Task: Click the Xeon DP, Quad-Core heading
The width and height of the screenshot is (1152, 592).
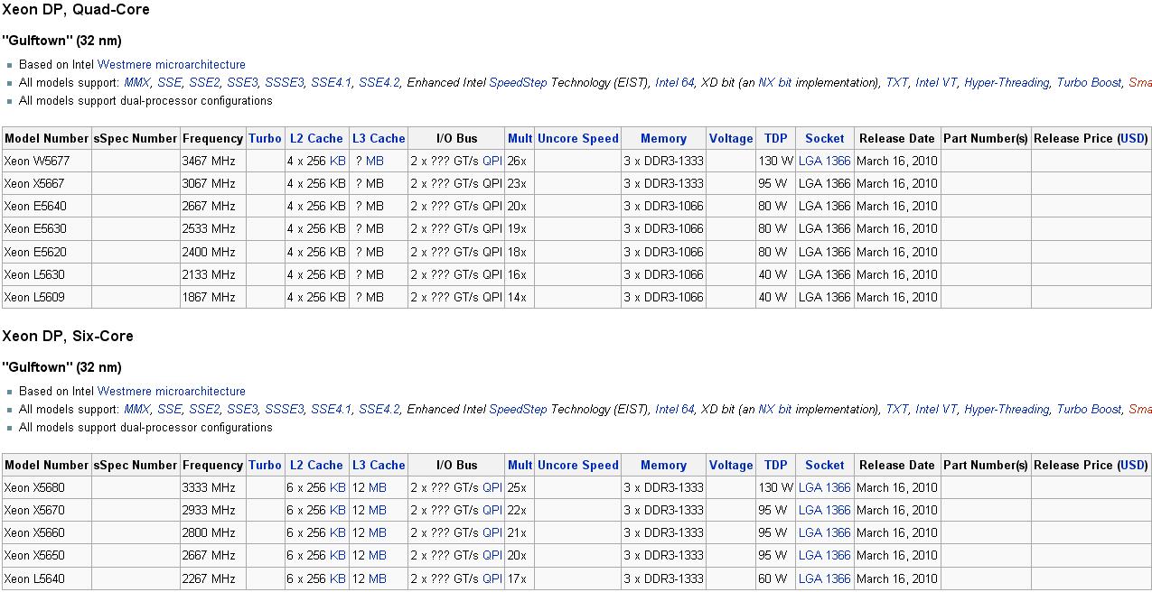Action: tap(76, 10)
